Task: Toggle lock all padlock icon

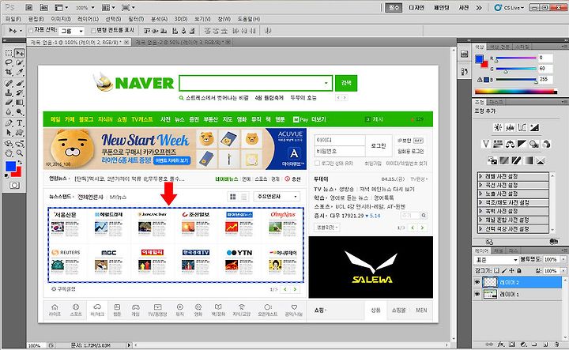Action: tap(519, 270)
